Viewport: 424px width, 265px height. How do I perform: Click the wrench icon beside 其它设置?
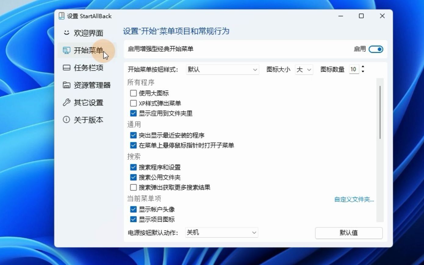66,102
